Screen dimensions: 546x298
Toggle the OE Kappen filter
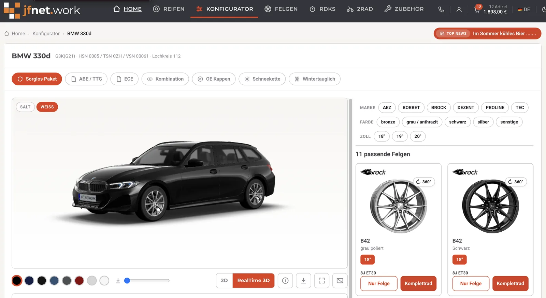pyautogui.click(x=214, y=79)
